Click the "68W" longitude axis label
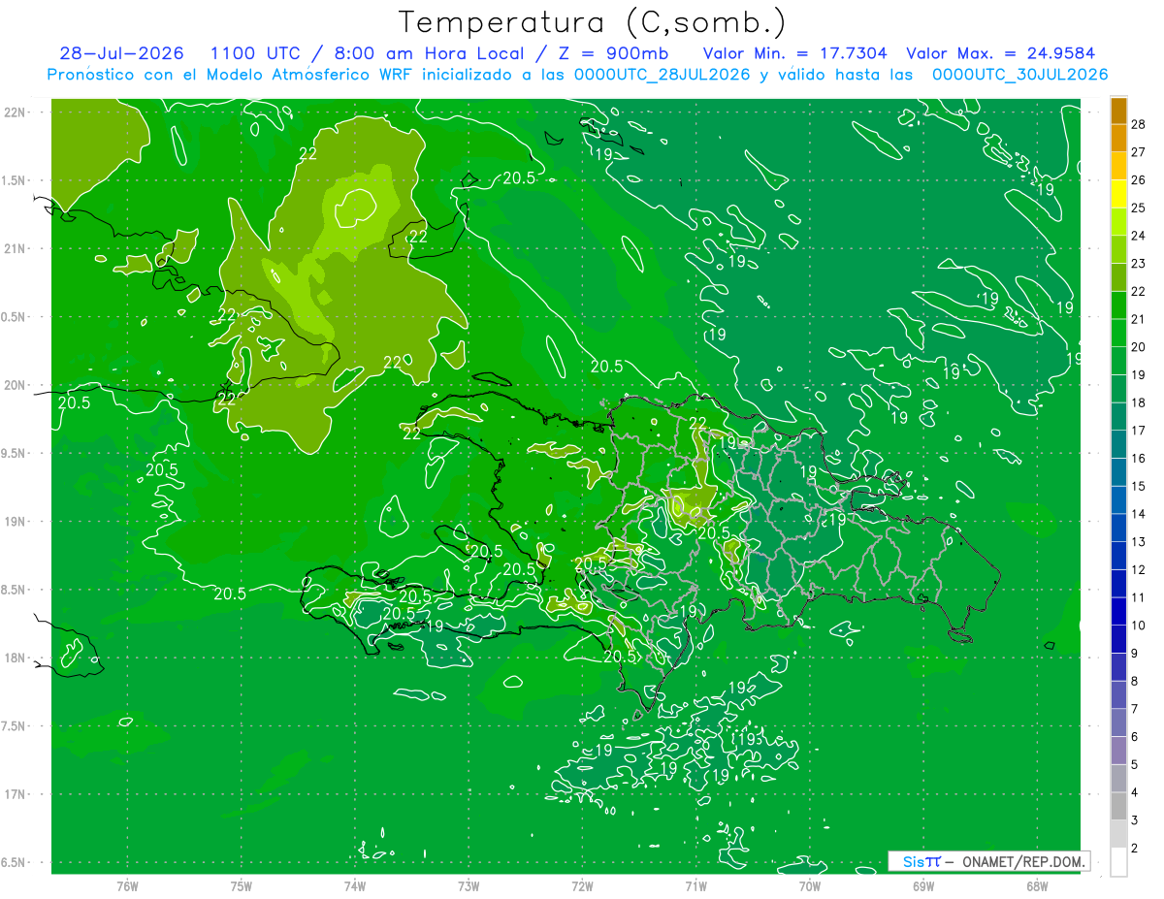The height and width of the screenshot is (899, 1164). click(x=1037, y=886)
